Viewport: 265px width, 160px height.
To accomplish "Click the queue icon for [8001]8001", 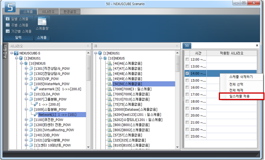I will click(110, 125).
